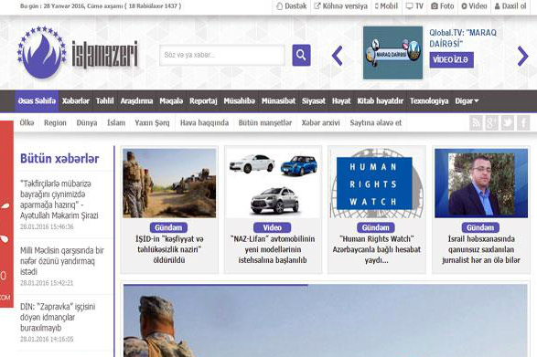Open the RSS feed icon
This screenshot has height=357, width=537.
(476, 122)
